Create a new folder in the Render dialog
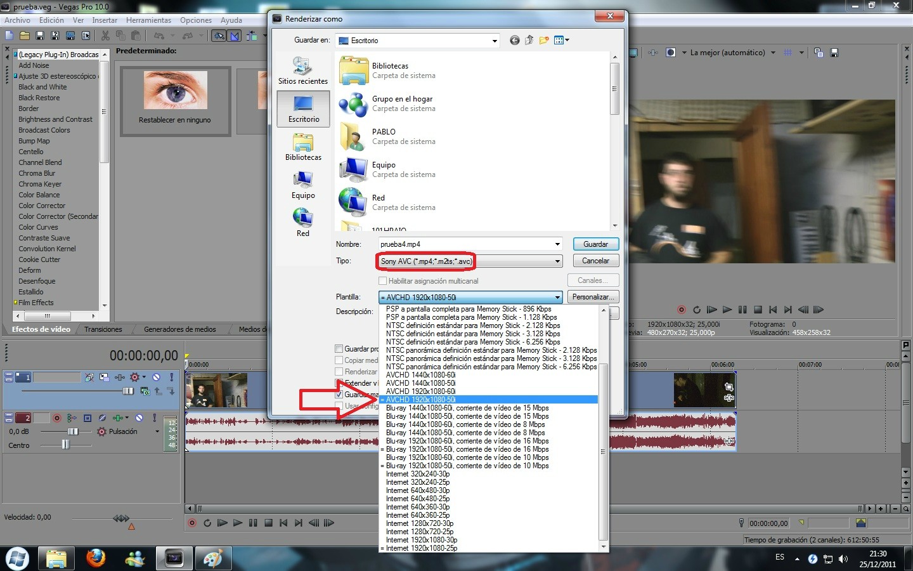 544,41
